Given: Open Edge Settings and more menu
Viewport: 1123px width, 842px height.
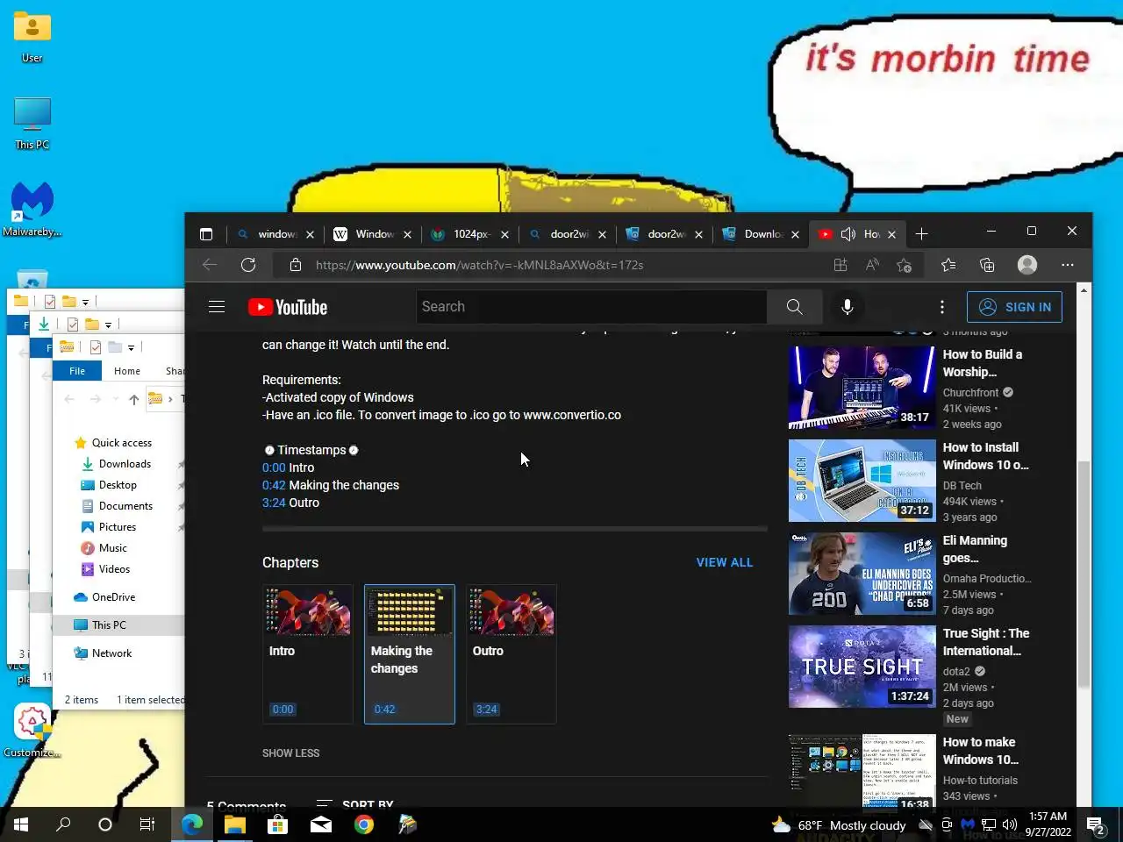Looking at the screenshot, I should tap(1067, 265).
